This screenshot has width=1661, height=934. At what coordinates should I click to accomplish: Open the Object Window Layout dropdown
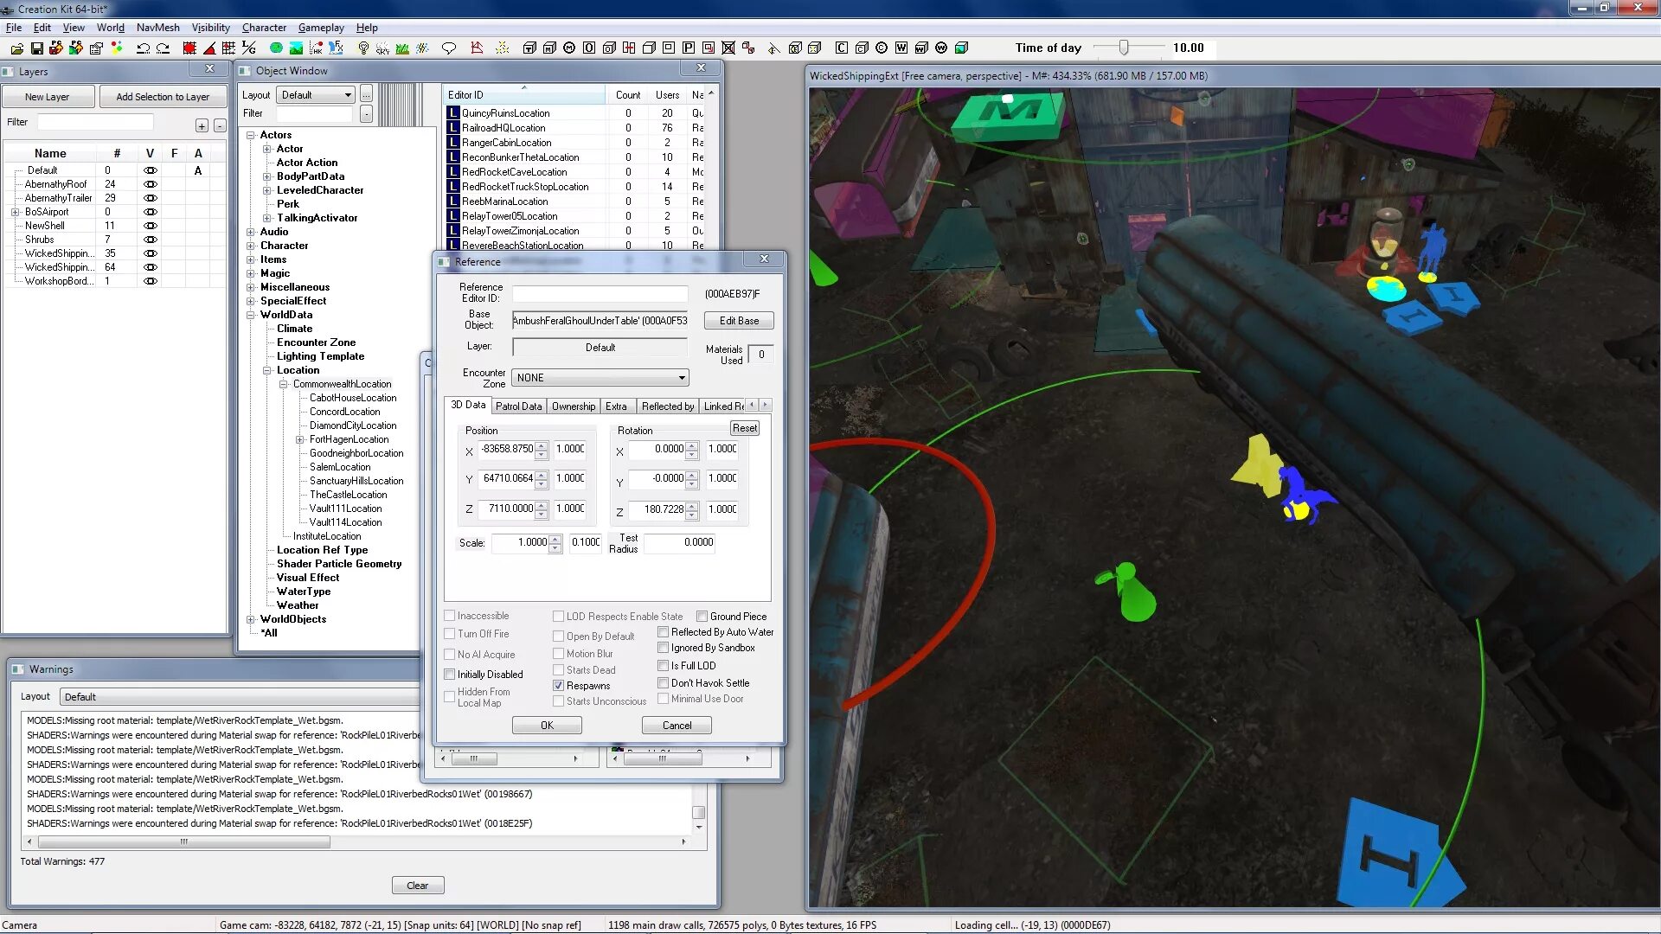316,95
